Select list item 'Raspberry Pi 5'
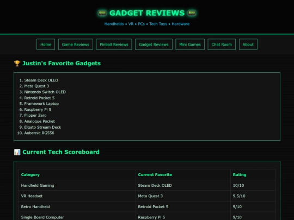Screen dimensions: 294x220 coord(38,110)
